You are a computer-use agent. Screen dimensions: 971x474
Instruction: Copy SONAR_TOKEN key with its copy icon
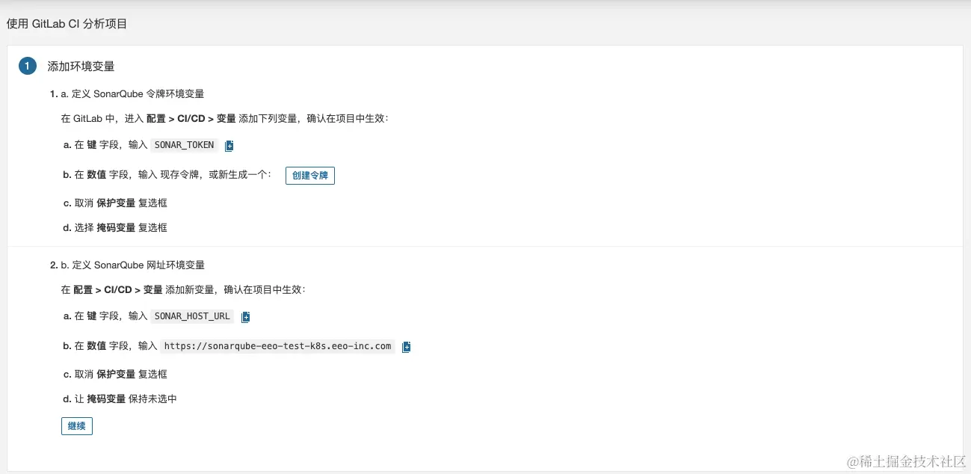(229, 146)
